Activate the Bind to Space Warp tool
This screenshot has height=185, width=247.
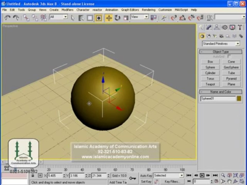[x=43, y=18]
